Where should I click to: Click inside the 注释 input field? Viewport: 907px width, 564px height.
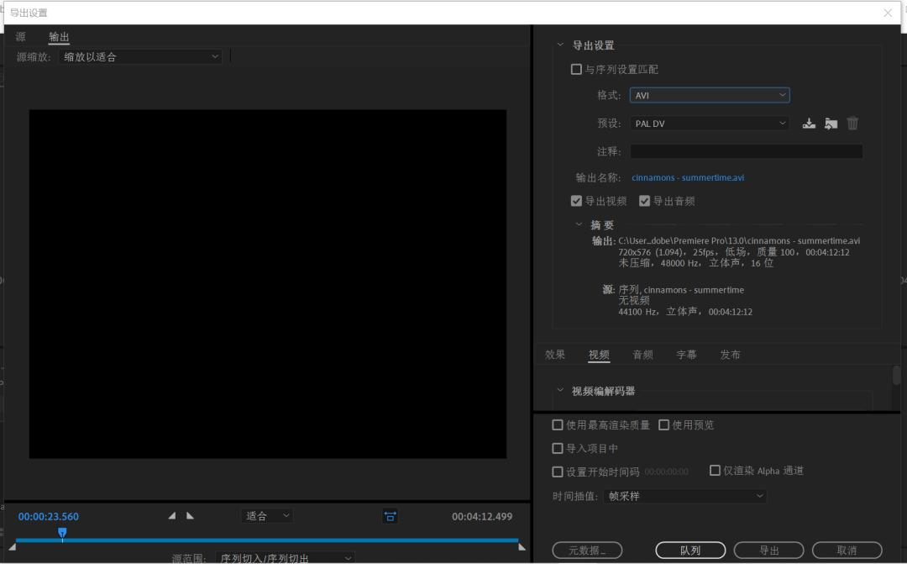pyautogui.click(x=746, y=150)
